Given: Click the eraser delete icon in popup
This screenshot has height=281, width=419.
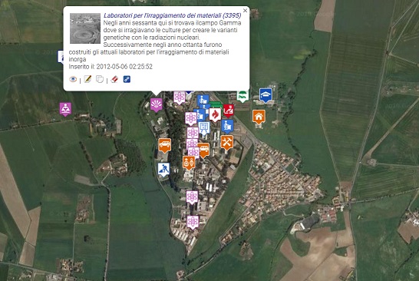Looking at the screenshot, I should (114, 79).
